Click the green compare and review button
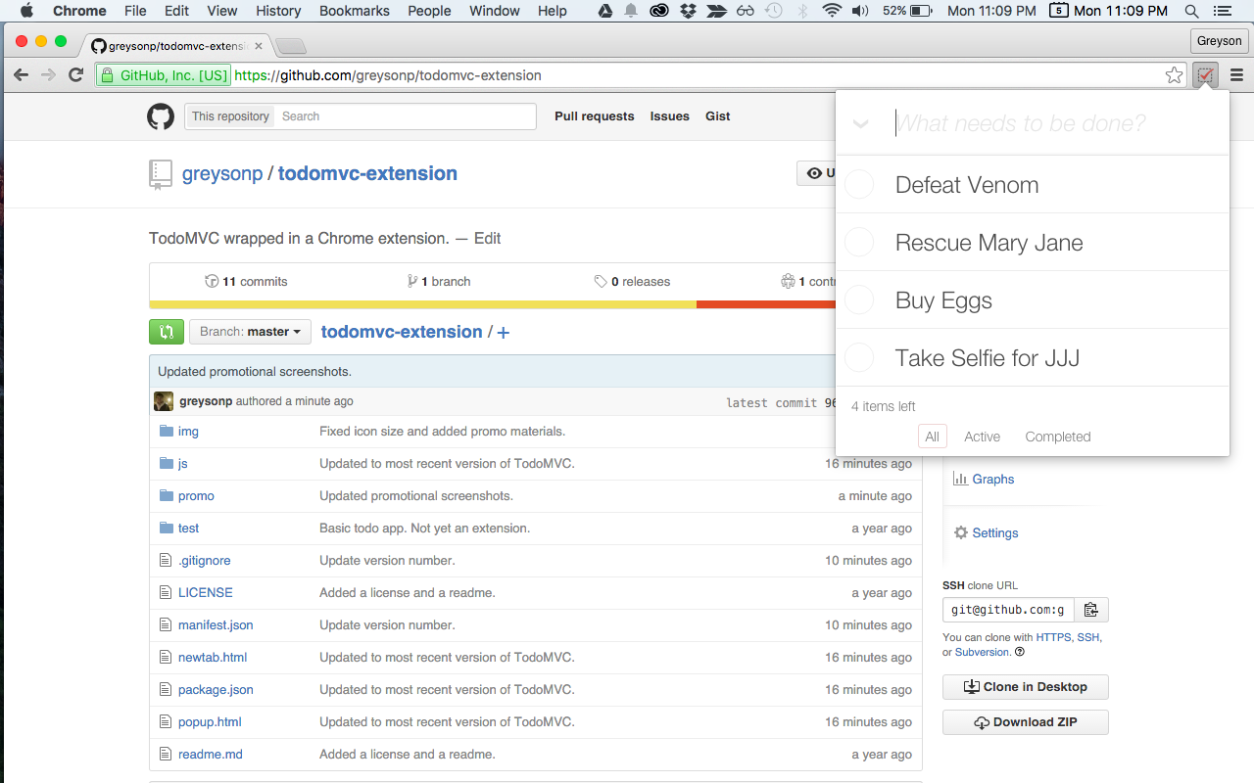This screenshot has width=1254, height=783. pyautogui.click(x=167, y=332)
